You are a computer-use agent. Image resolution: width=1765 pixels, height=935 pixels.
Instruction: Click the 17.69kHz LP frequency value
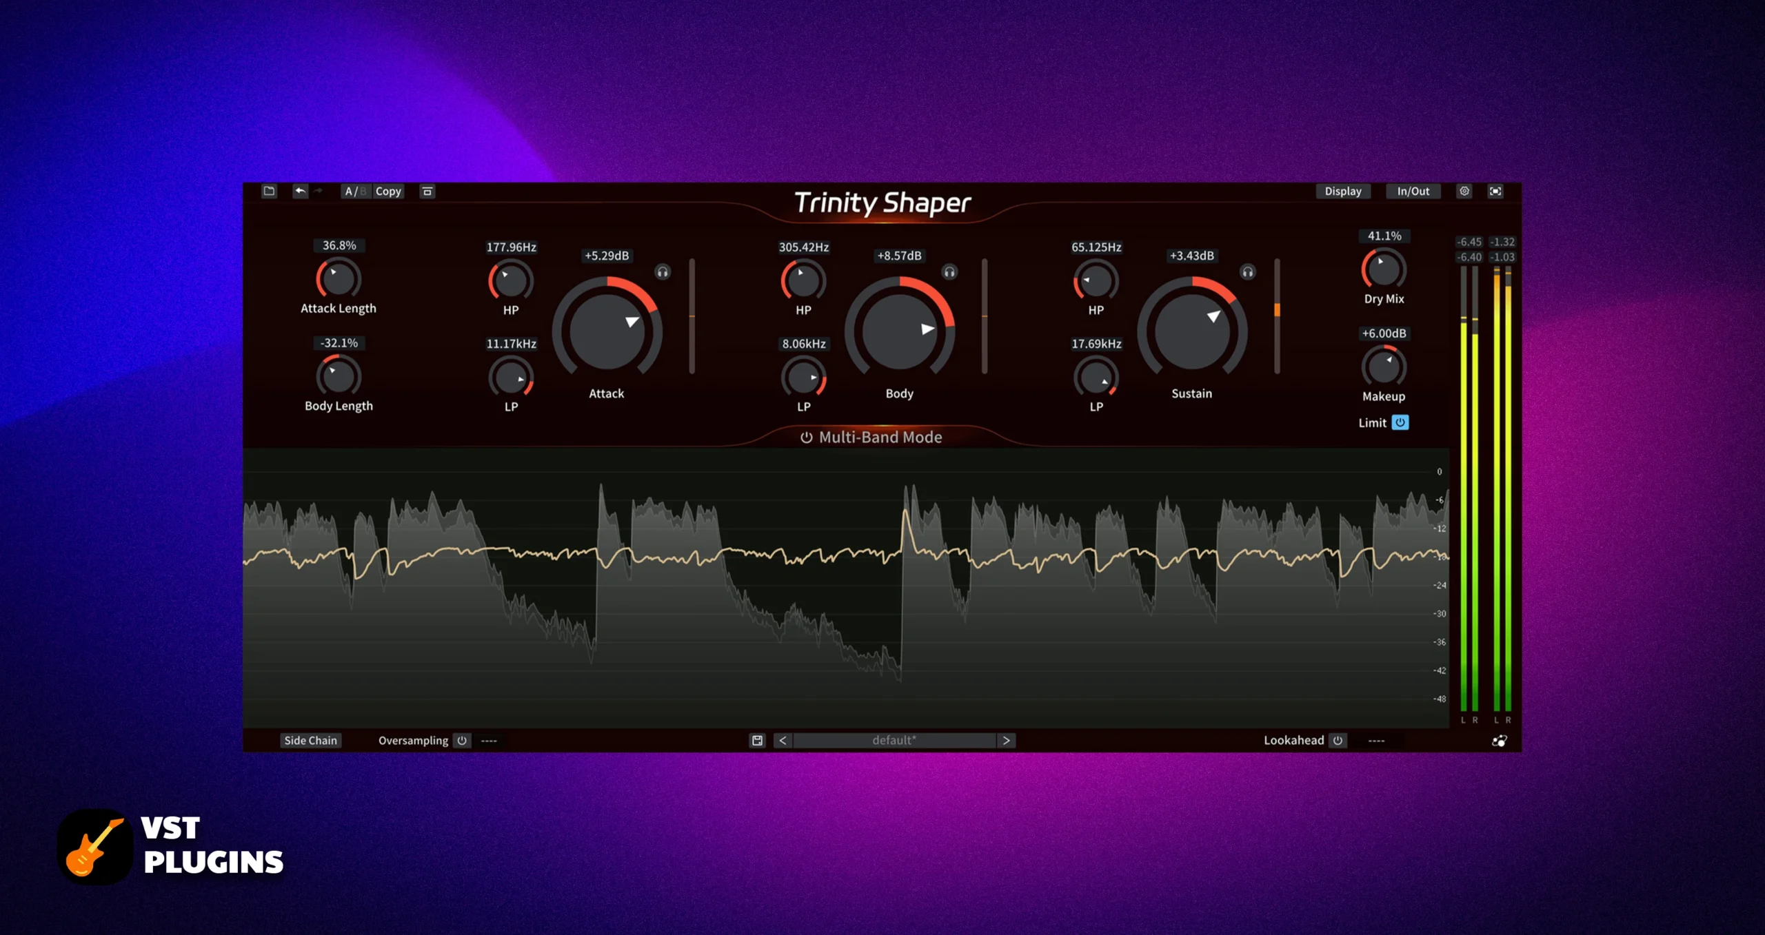coord(1096,343)
